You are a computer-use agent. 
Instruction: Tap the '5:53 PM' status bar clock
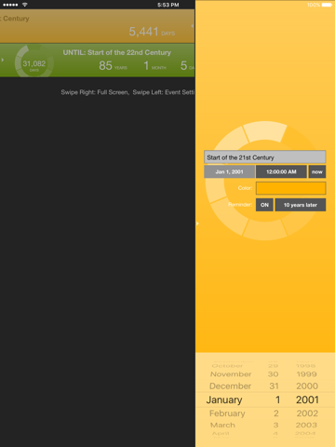(168, 5)
